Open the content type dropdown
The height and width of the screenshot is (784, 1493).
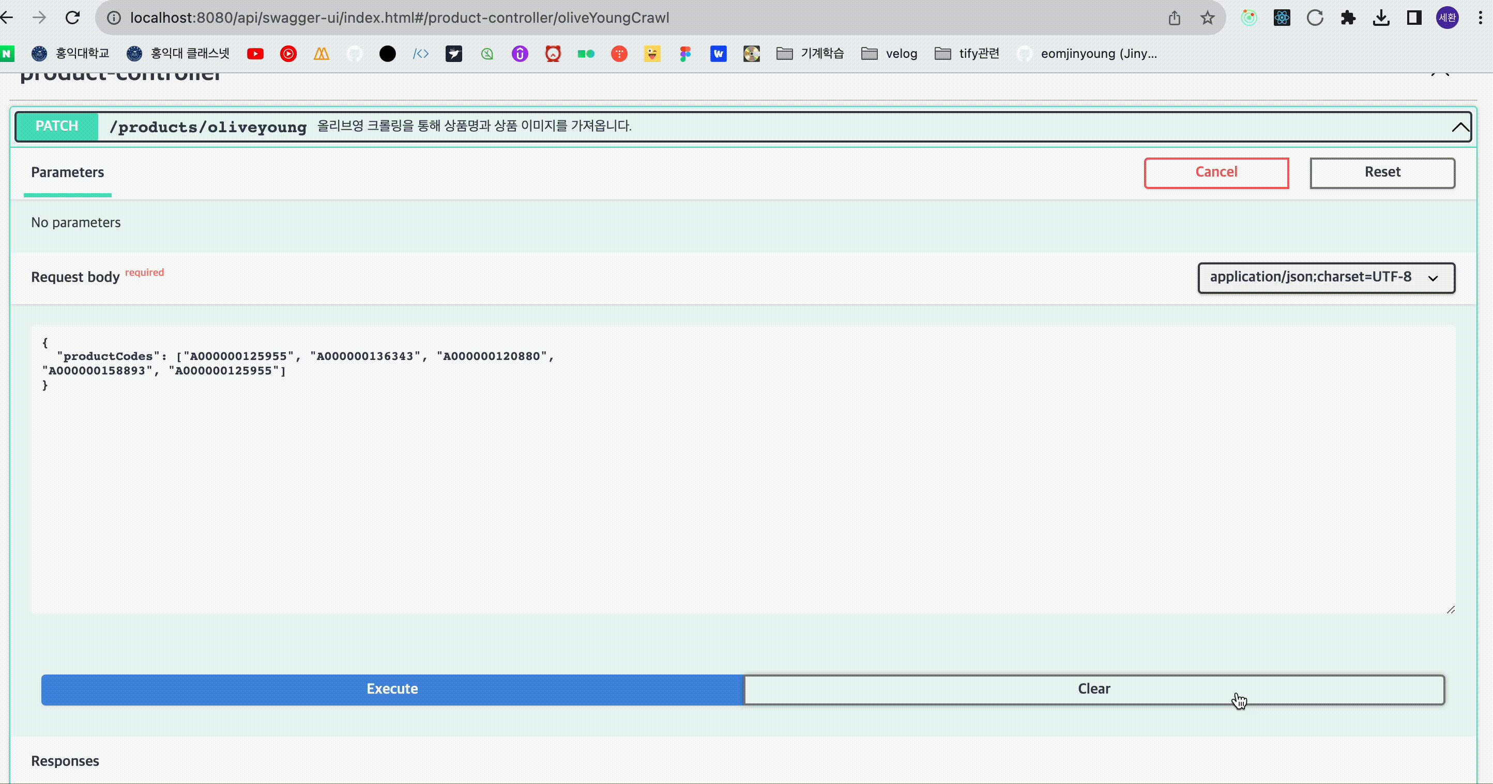pos(1326,277)
